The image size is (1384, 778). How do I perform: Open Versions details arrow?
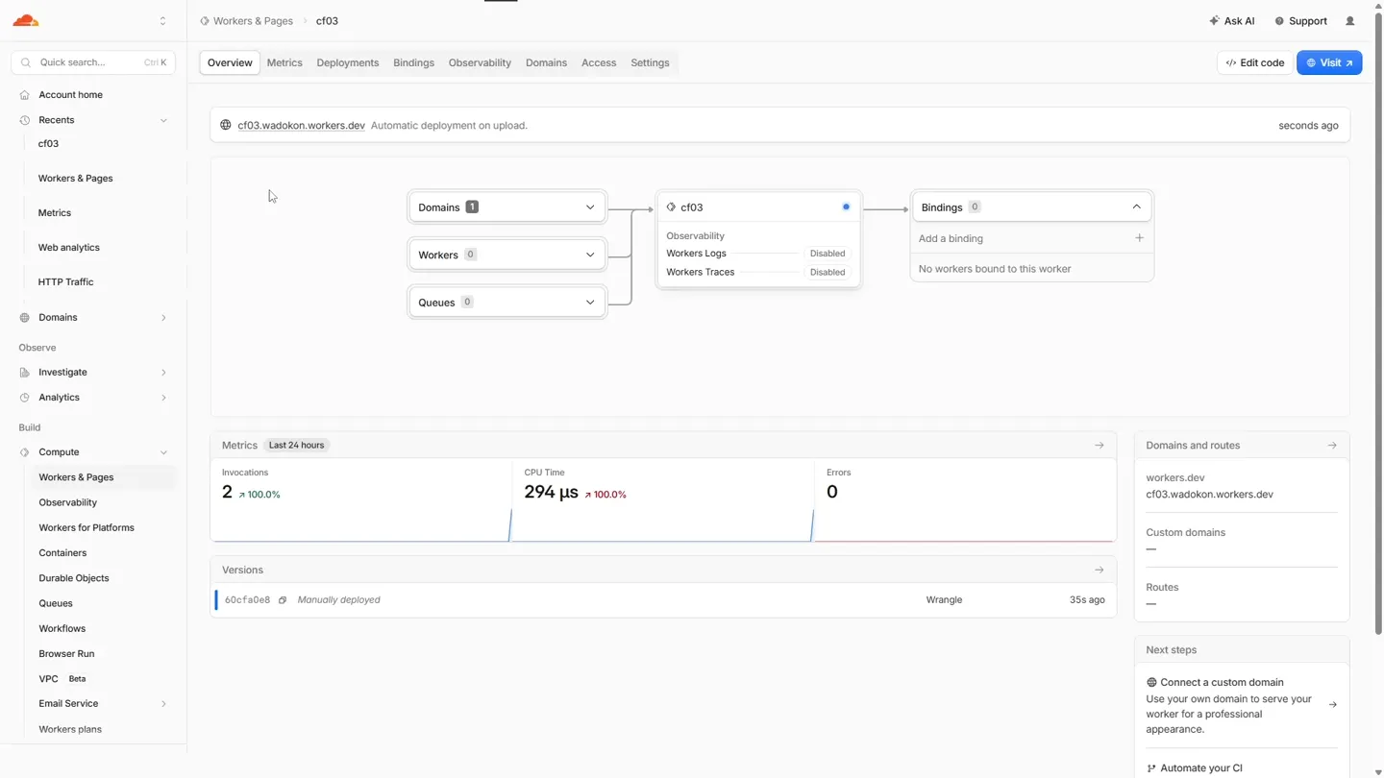coord(1100,571)
